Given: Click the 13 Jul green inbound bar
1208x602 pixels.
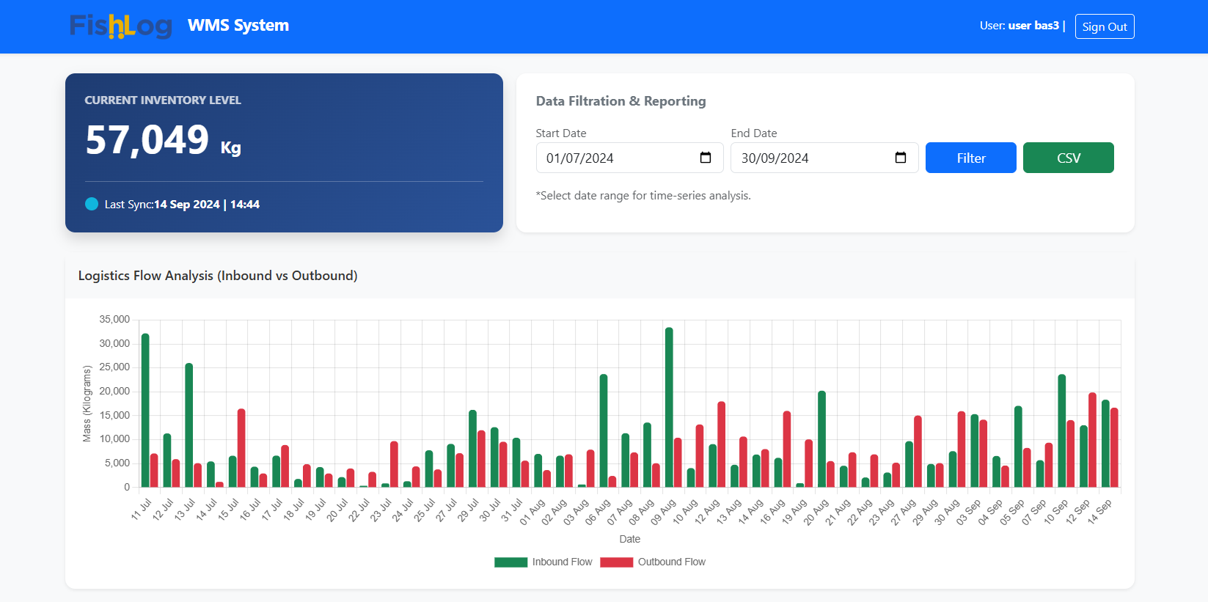Looking at the screenshot, I should 189,425.
